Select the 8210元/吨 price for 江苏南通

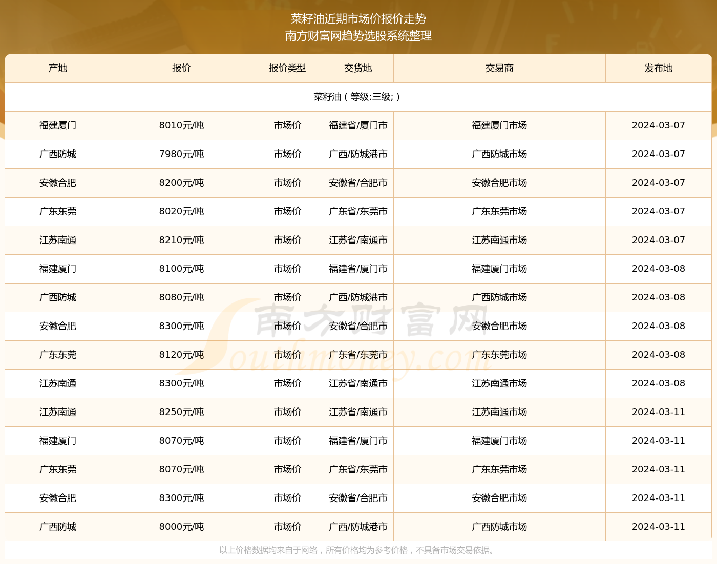[x=181, y=240]
